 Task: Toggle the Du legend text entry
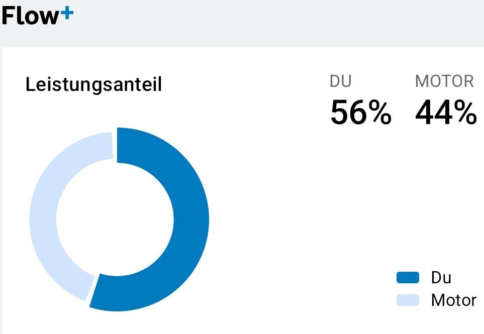pyautogui.click(x=441, y=277)
